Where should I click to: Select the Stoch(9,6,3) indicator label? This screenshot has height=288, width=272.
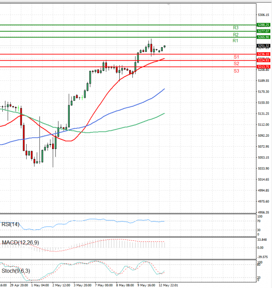[16, 271]
